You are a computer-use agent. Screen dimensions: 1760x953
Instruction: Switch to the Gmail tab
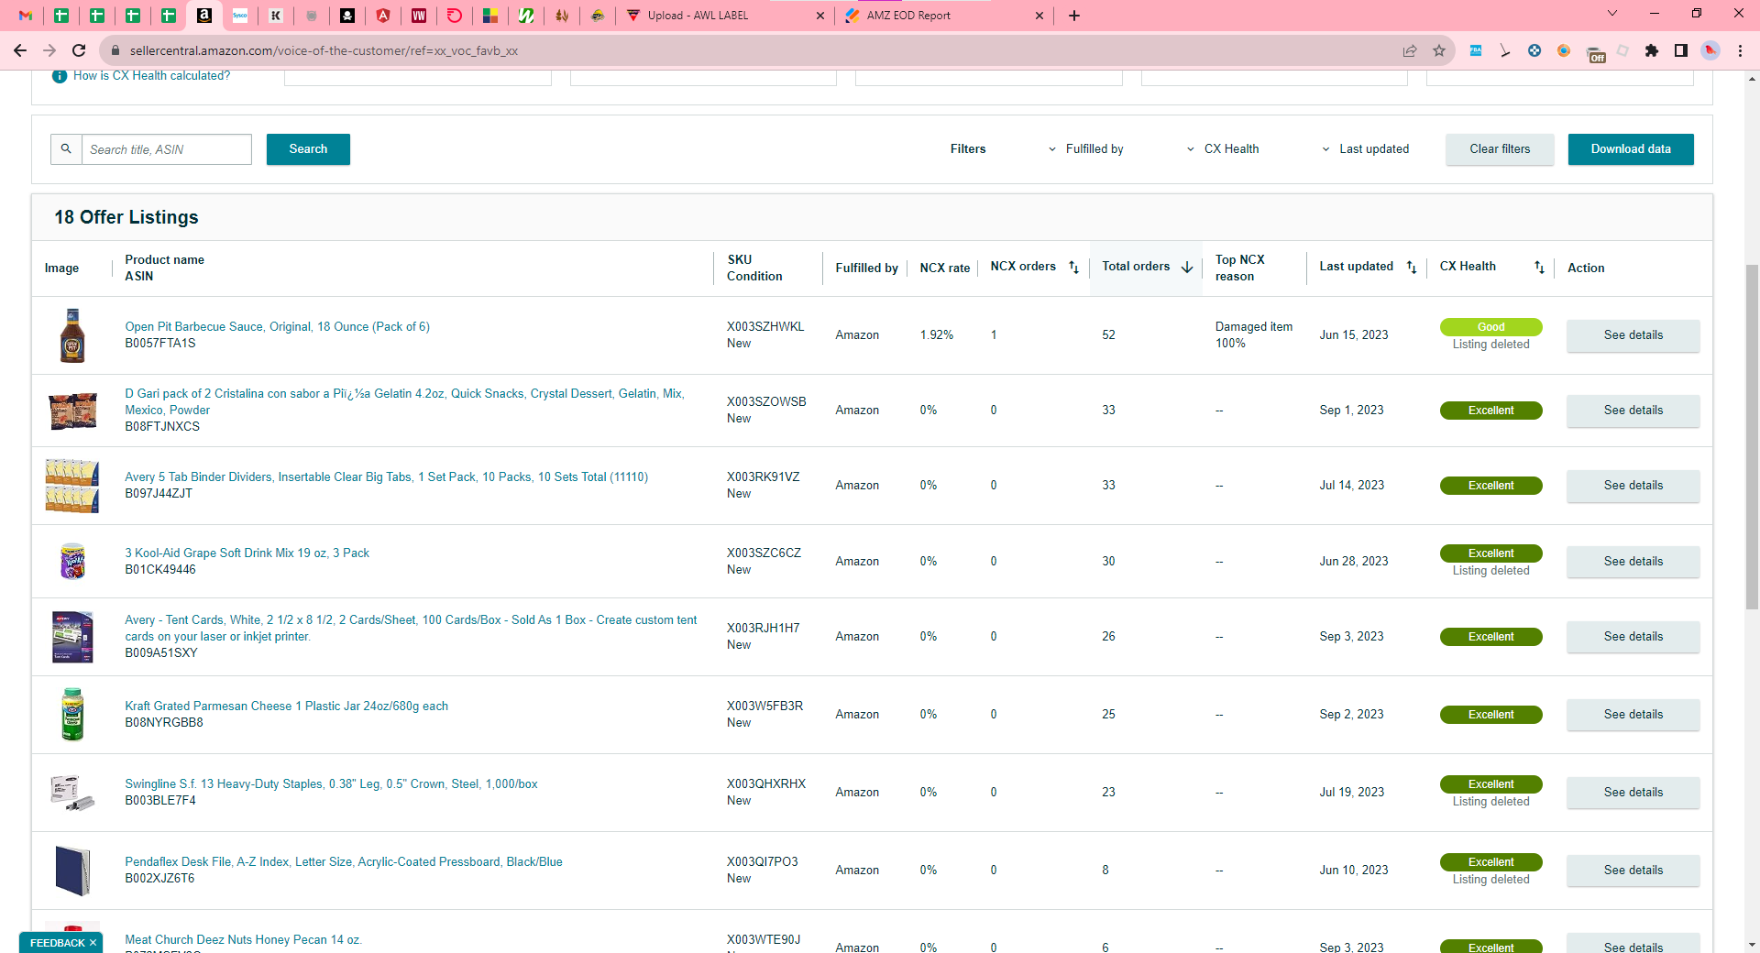coord(26,16)
